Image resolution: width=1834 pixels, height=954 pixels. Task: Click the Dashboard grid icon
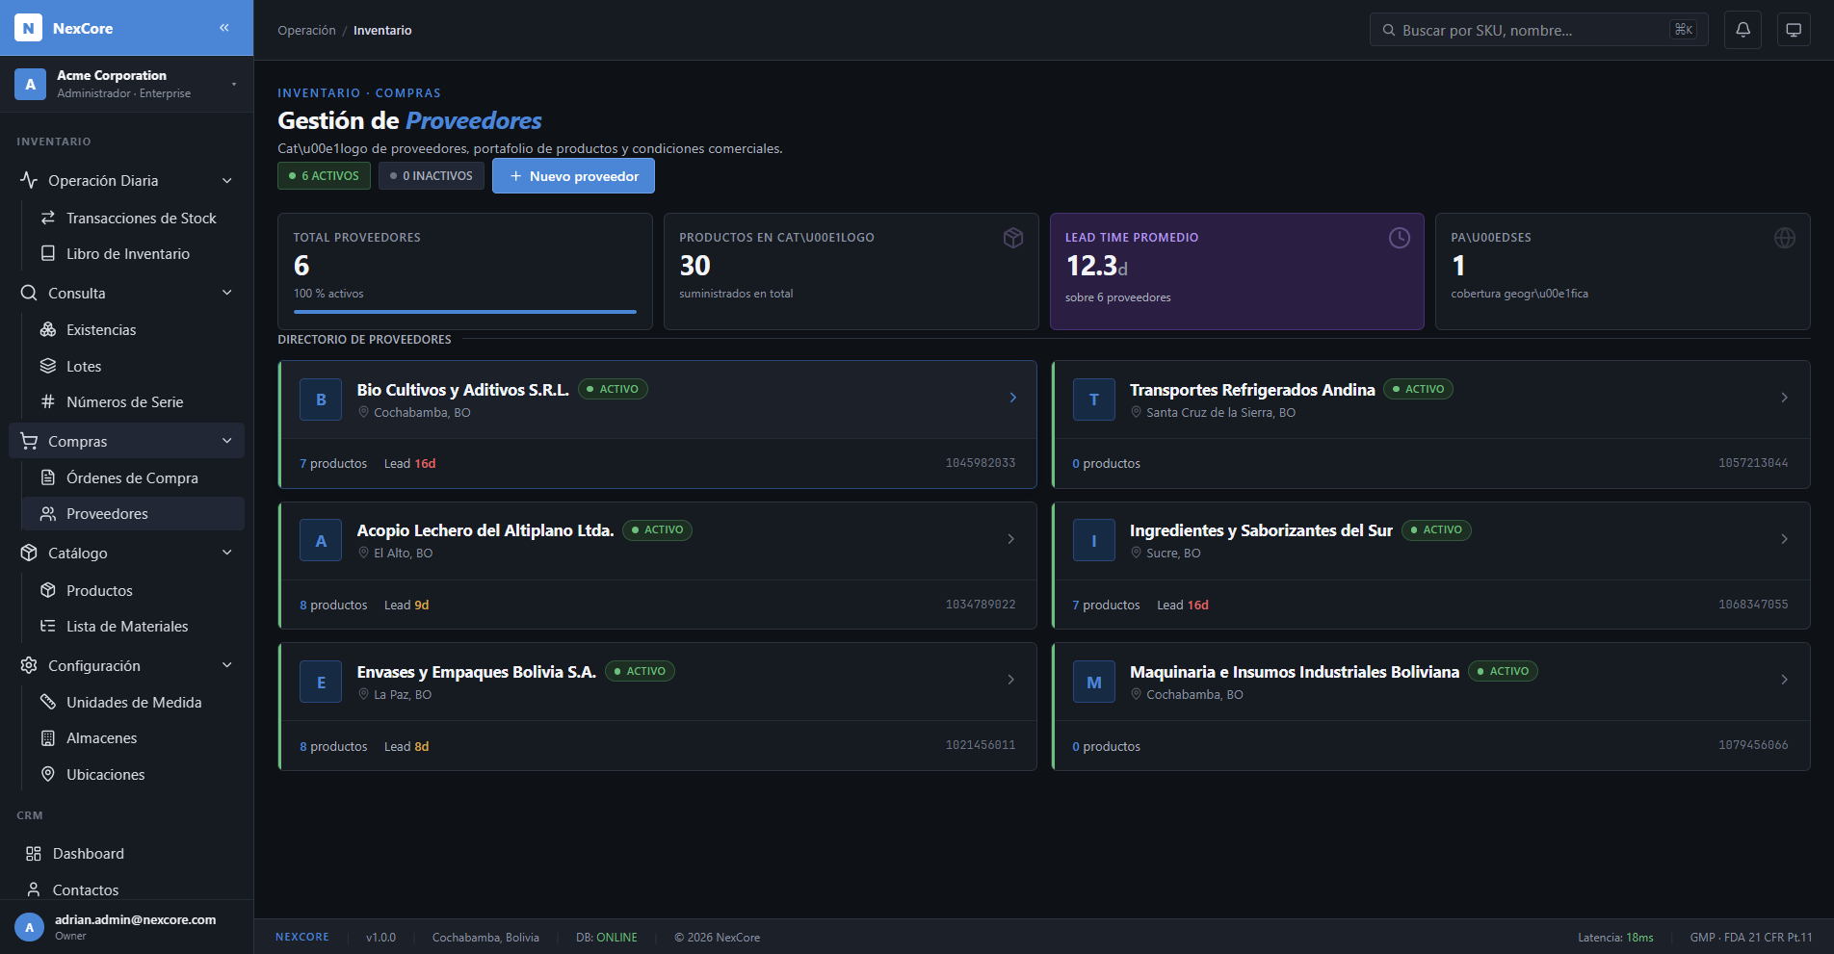34,853
